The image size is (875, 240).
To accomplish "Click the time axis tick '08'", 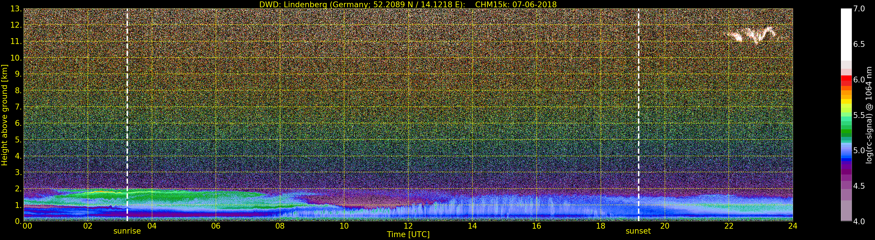I will pyautogui.click(x=280, y=226).
